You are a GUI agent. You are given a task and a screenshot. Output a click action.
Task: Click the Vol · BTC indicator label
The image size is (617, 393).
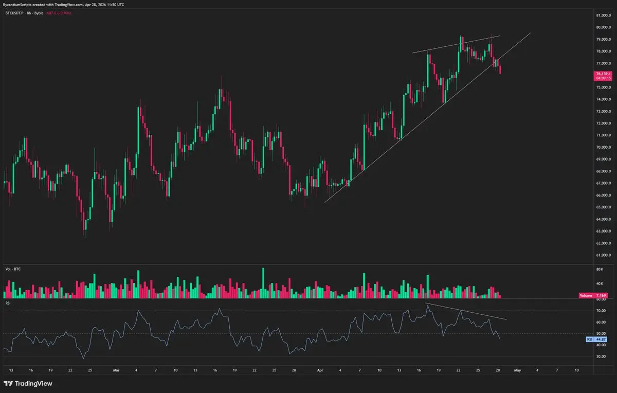[x=12, y=269]
